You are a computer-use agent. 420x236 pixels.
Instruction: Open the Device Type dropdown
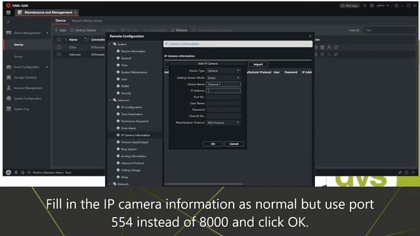tap(223, 71)
